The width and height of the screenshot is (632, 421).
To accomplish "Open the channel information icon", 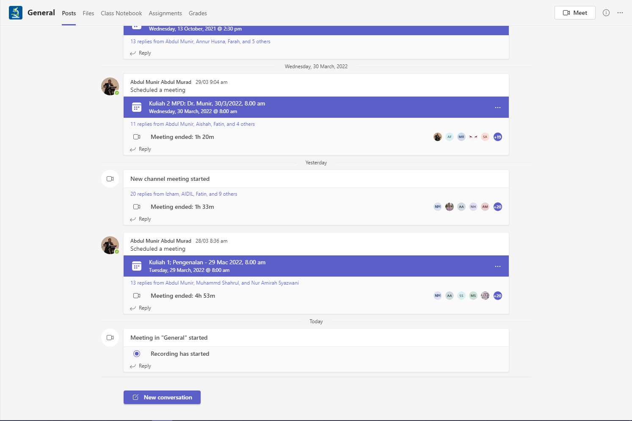I will coord(606,13).
